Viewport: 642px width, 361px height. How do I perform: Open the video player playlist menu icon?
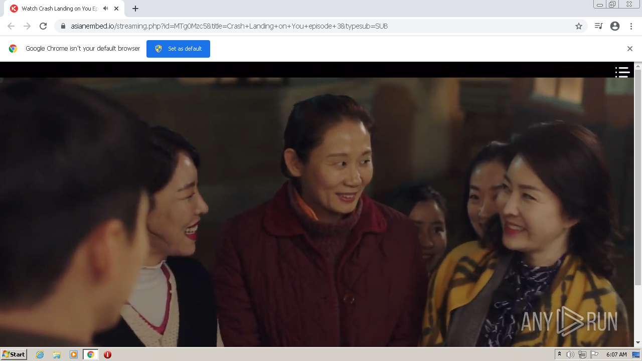[622, 72]
